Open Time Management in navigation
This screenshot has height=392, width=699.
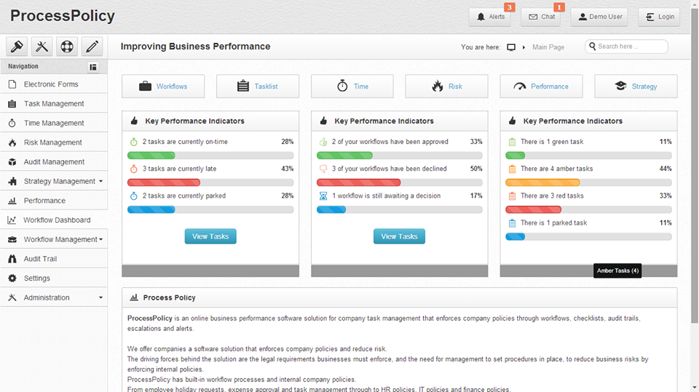[54, 123]
